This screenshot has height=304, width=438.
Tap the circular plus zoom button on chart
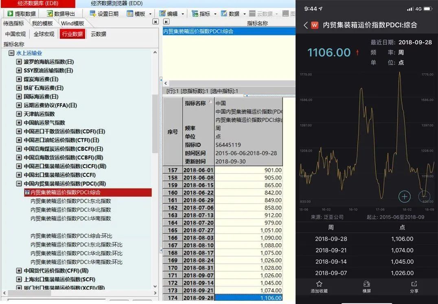[x=405, y=197]
